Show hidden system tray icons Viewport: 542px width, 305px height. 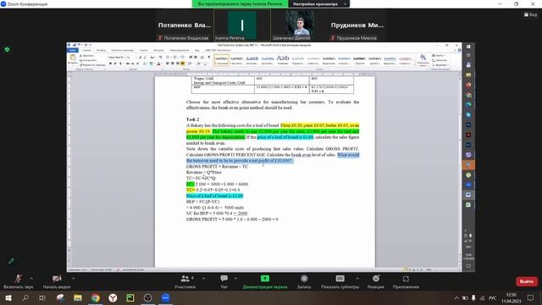[456, 297]
